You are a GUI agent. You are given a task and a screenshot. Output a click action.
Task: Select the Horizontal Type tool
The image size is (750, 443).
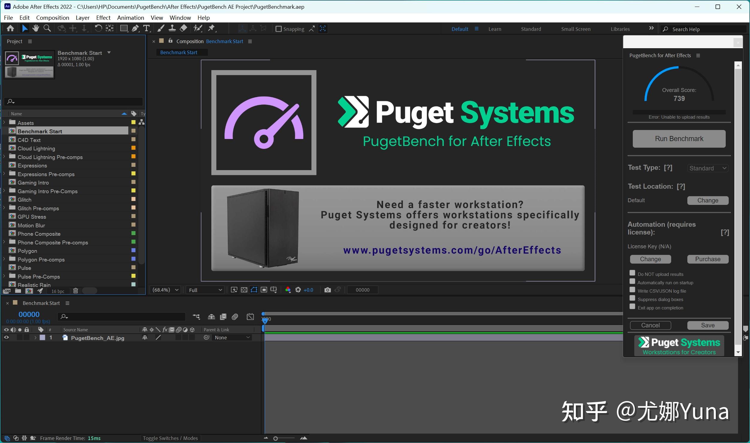(146, 28)
